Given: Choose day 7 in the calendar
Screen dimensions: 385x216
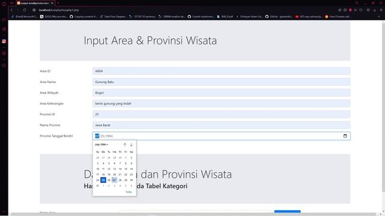Looking at the screenshot, I should click(x=120, y=163).
